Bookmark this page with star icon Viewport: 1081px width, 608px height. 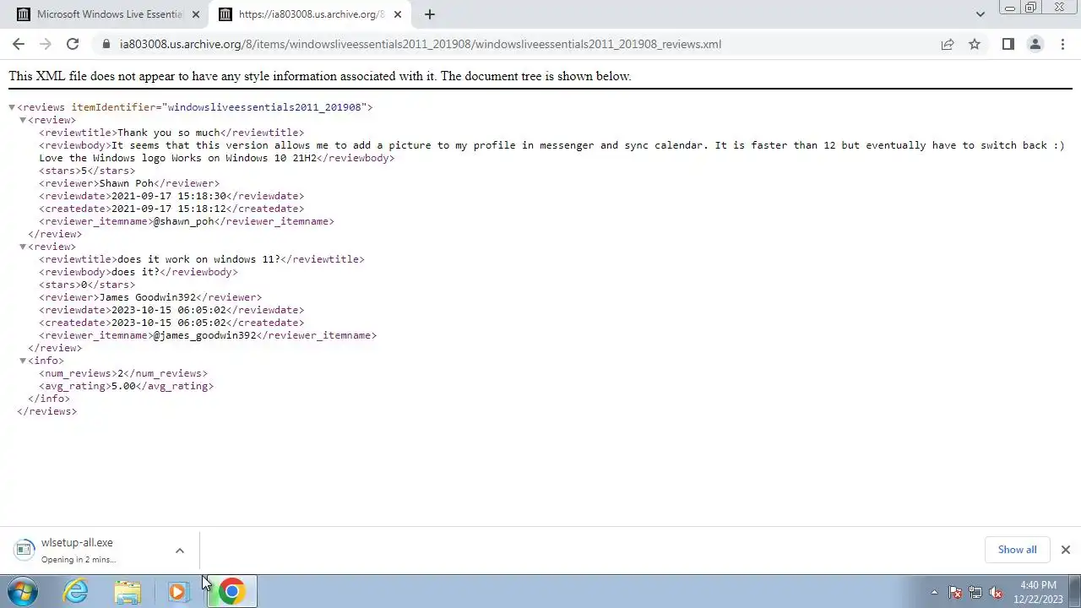click(x=975, y=44)
